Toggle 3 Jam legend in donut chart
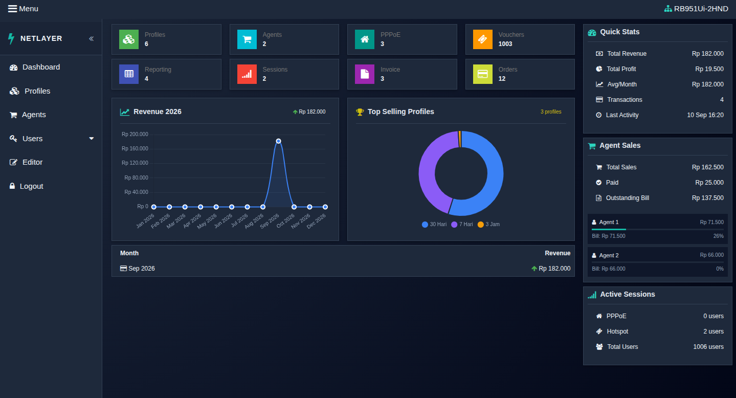 [x=488, y=225]
